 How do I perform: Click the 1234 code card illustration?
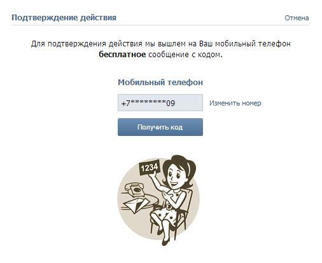[x=150, y=168]
